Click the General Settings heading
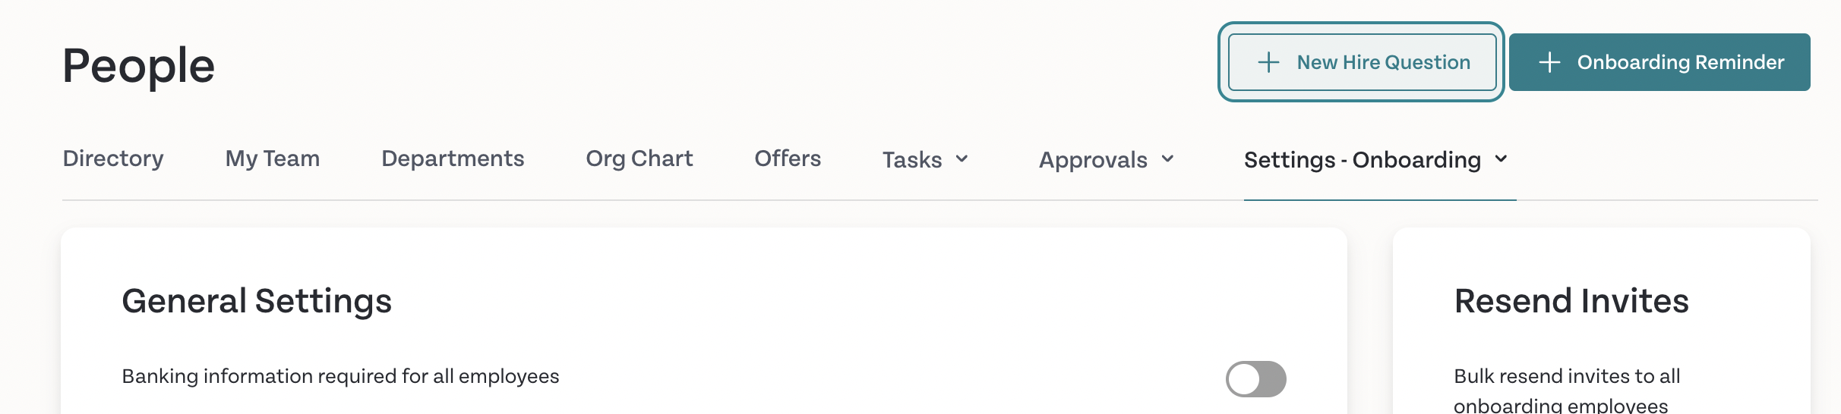Screen dimensions: 1841x414 [257, 302]
